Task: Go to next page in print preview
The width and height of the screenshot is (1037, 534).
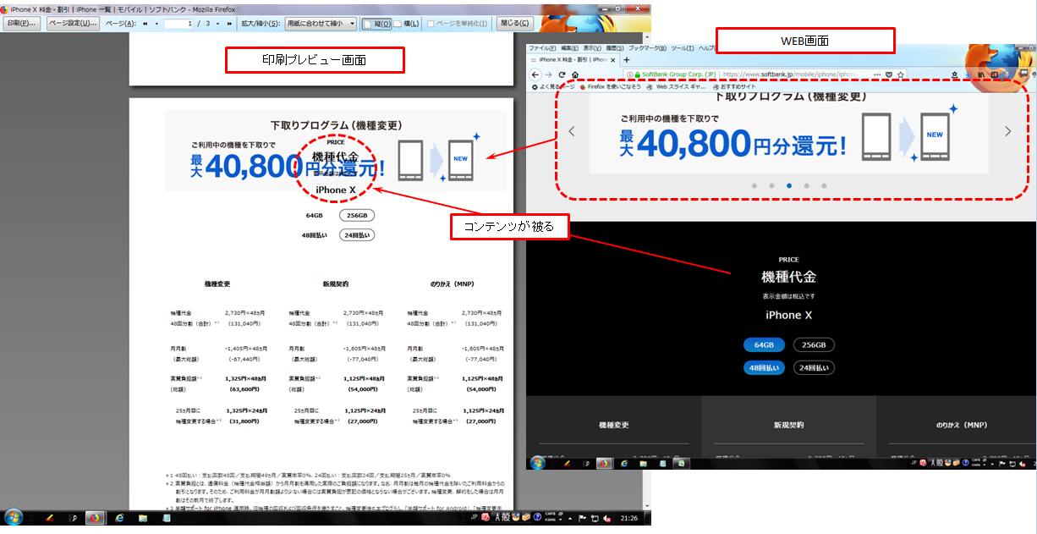Action: tap(217, 24)
